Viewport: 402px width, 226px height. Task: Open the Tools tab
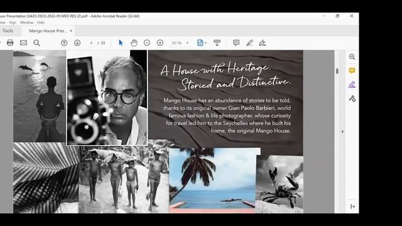pyautogui.click(x=8, y=31)
